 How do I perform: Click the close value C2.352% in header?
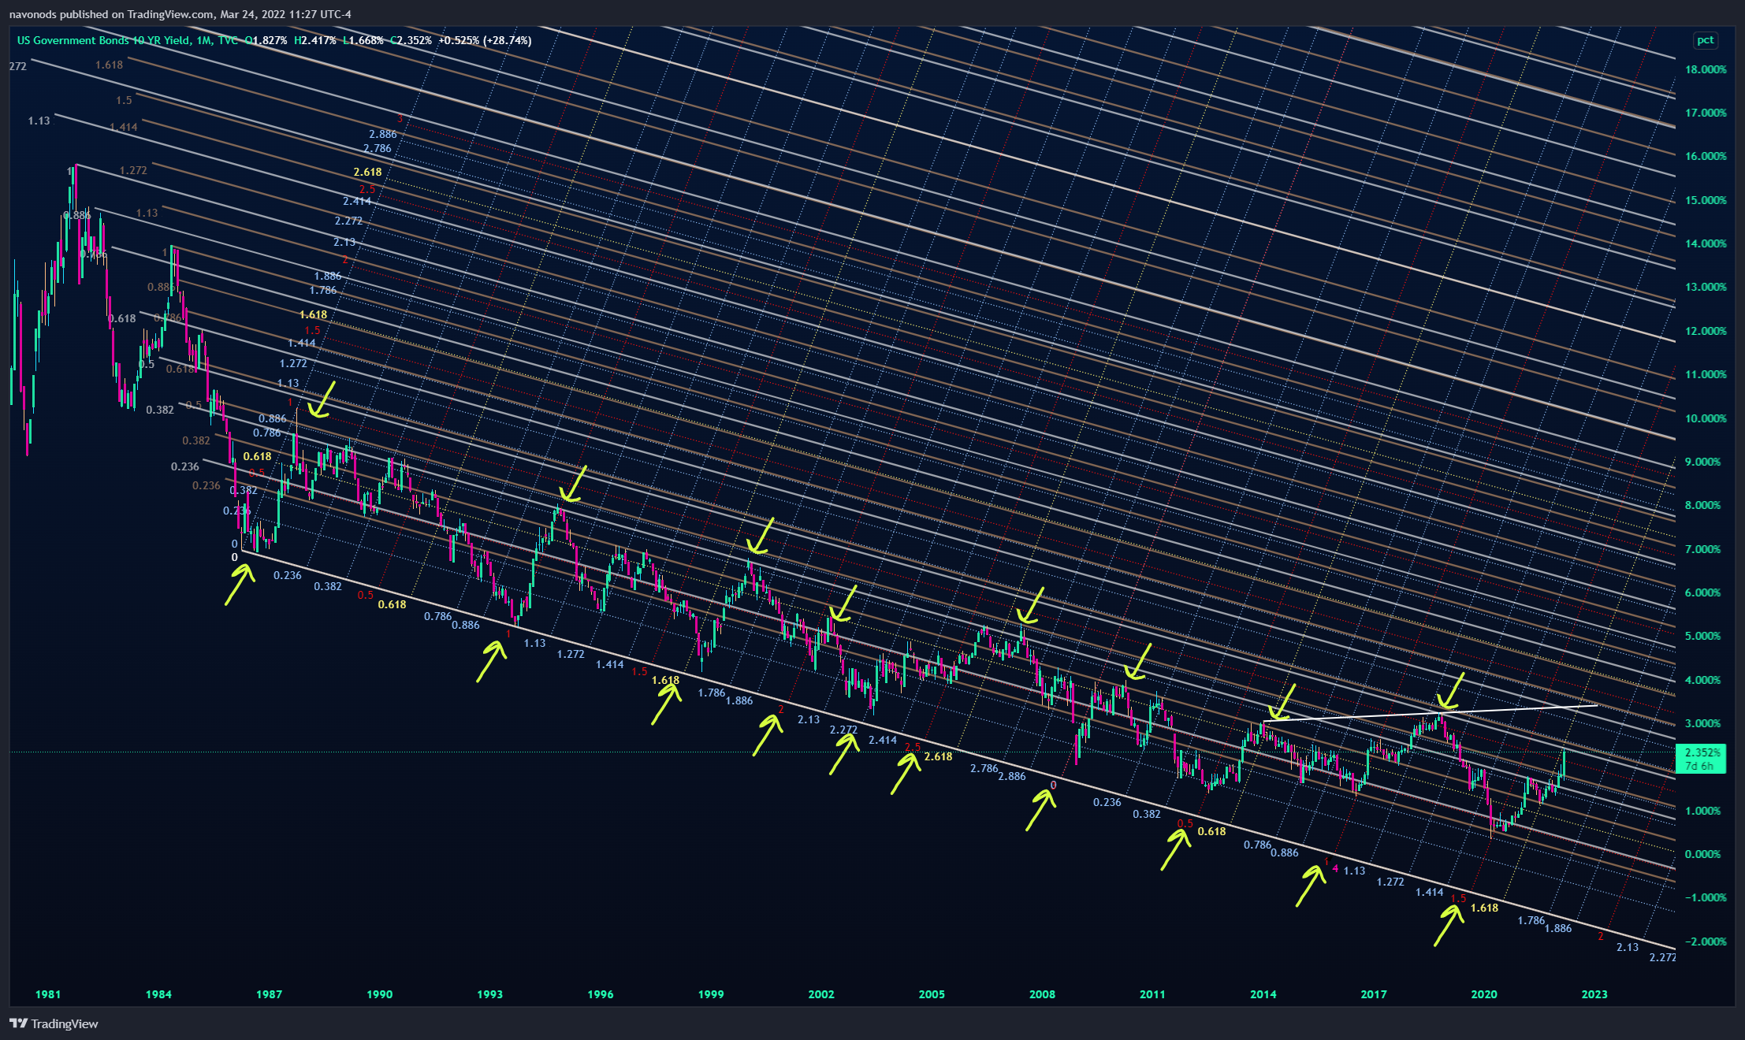point(411,40)
